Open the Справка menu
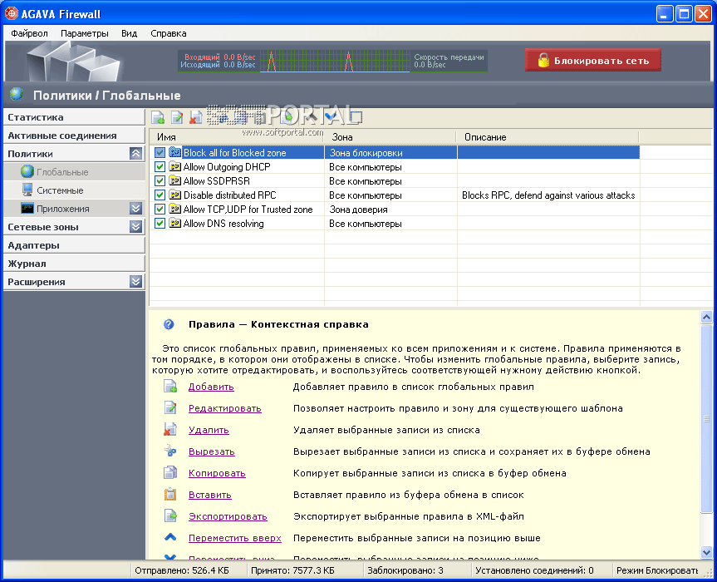The image size is (717, 582). (169, 33)
